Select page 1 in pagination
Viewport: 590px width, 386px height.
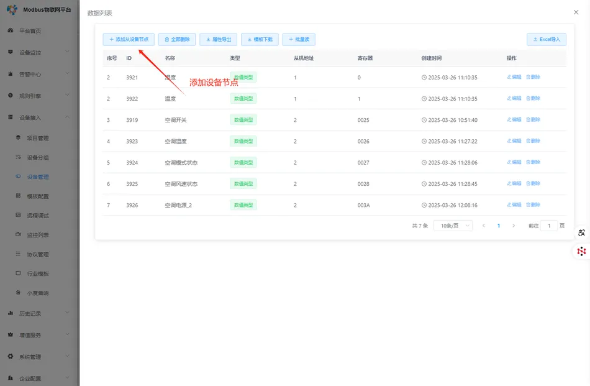(x=498, y=226)
